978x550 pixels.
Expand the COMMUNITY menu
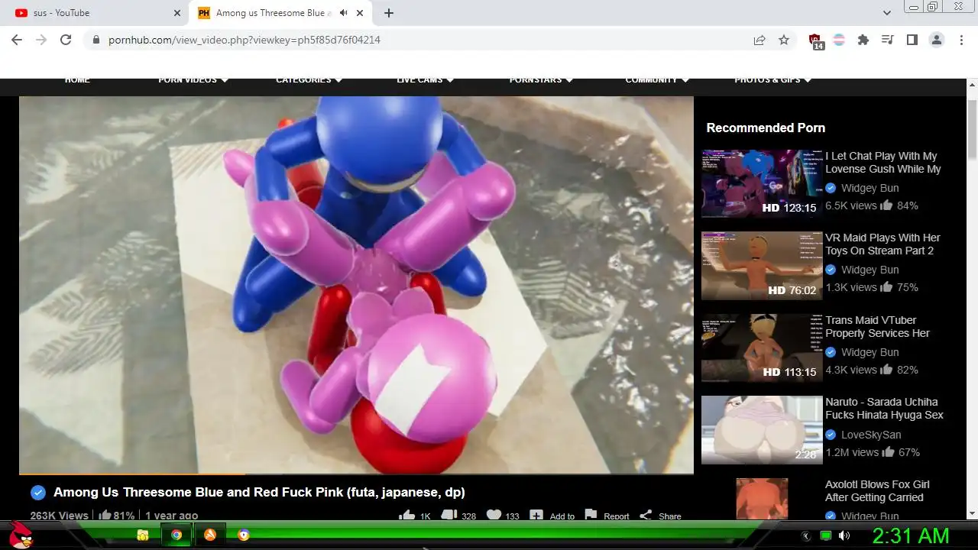tap(657, 80)
